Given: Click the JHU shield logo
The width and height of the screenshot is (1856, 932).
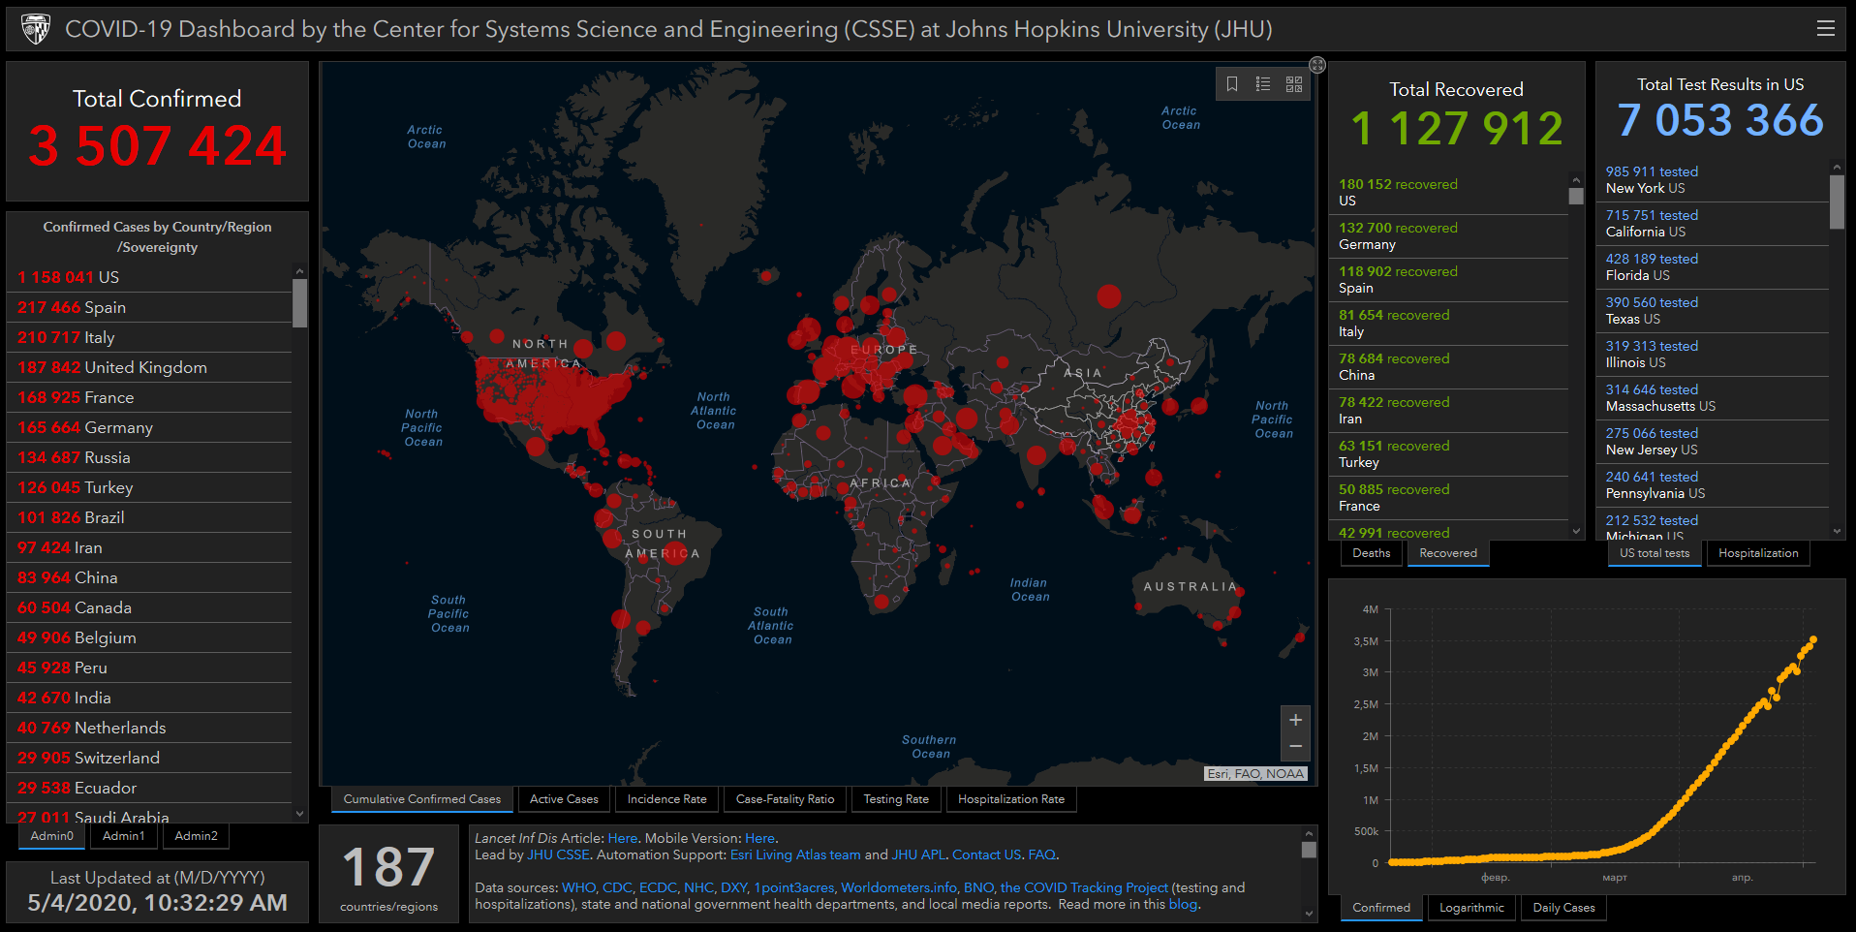Looking at the screenshot, I should (36, 29).
